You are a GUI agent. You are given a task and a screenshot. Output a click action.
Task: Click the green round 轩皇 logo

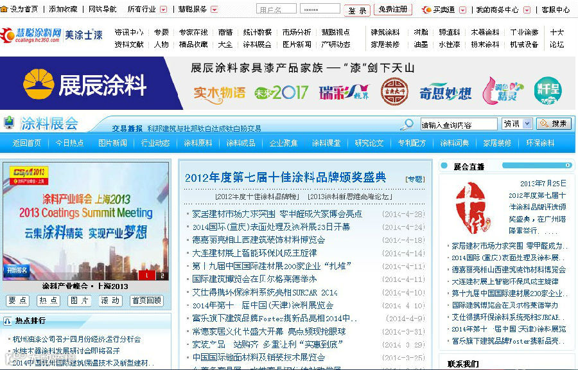[x=548, y=91]
